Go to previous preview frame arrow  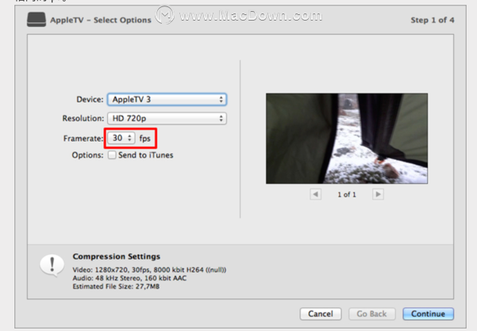(x=315, y=194)
